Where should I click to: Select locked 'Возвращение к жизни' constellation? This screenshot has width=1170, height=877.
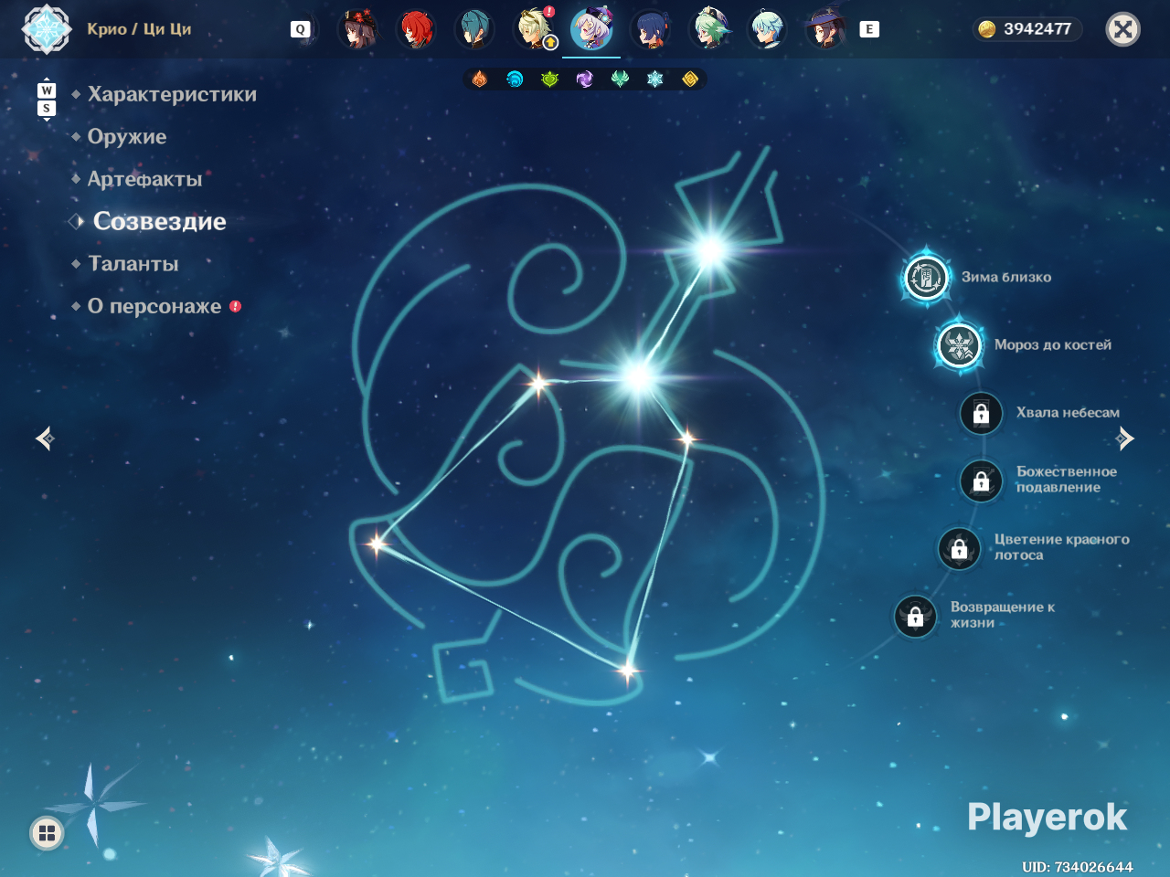[x=915, y=617]
